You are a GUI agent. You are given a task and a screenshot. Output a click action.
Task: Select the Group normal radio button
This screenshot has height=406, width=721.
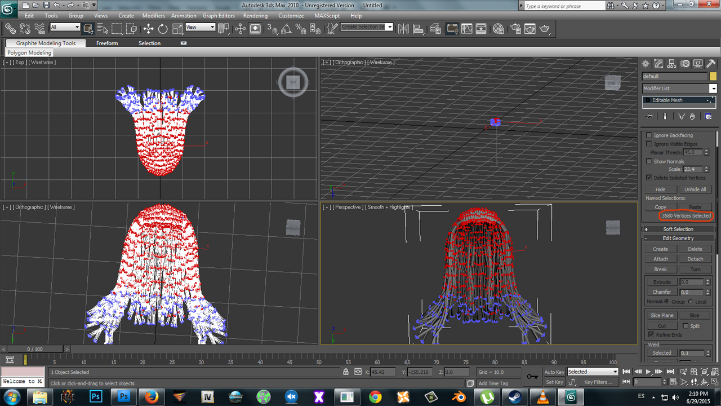click(666, 302)
